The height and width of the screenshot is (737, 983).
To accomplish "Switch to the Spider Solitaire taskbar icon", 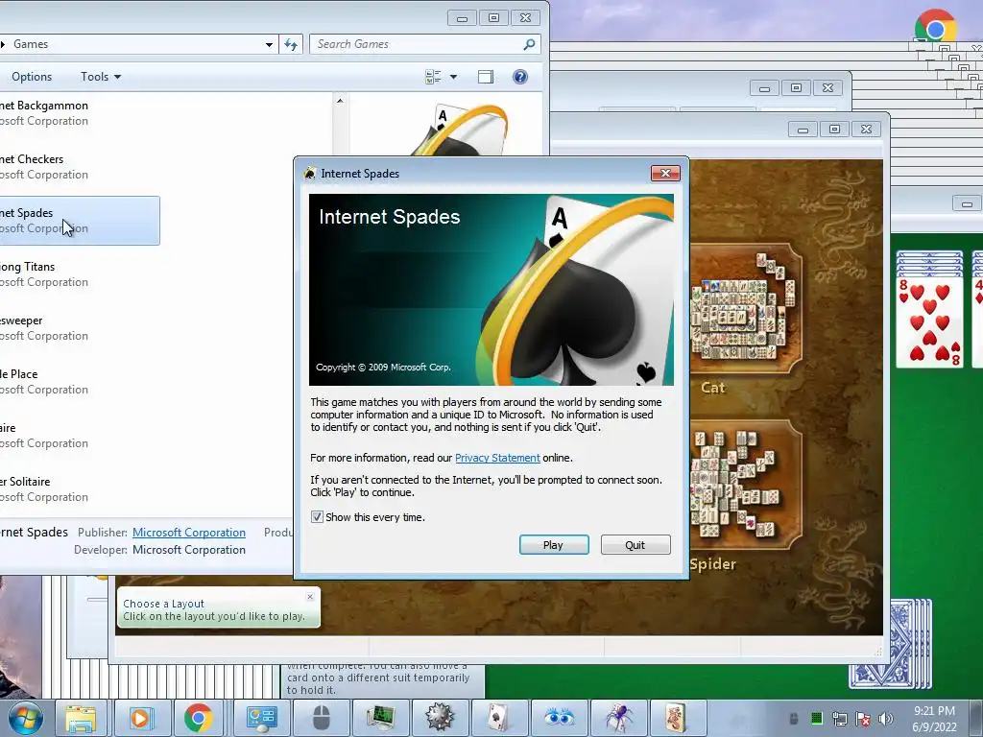I will (x=618, y=718).
